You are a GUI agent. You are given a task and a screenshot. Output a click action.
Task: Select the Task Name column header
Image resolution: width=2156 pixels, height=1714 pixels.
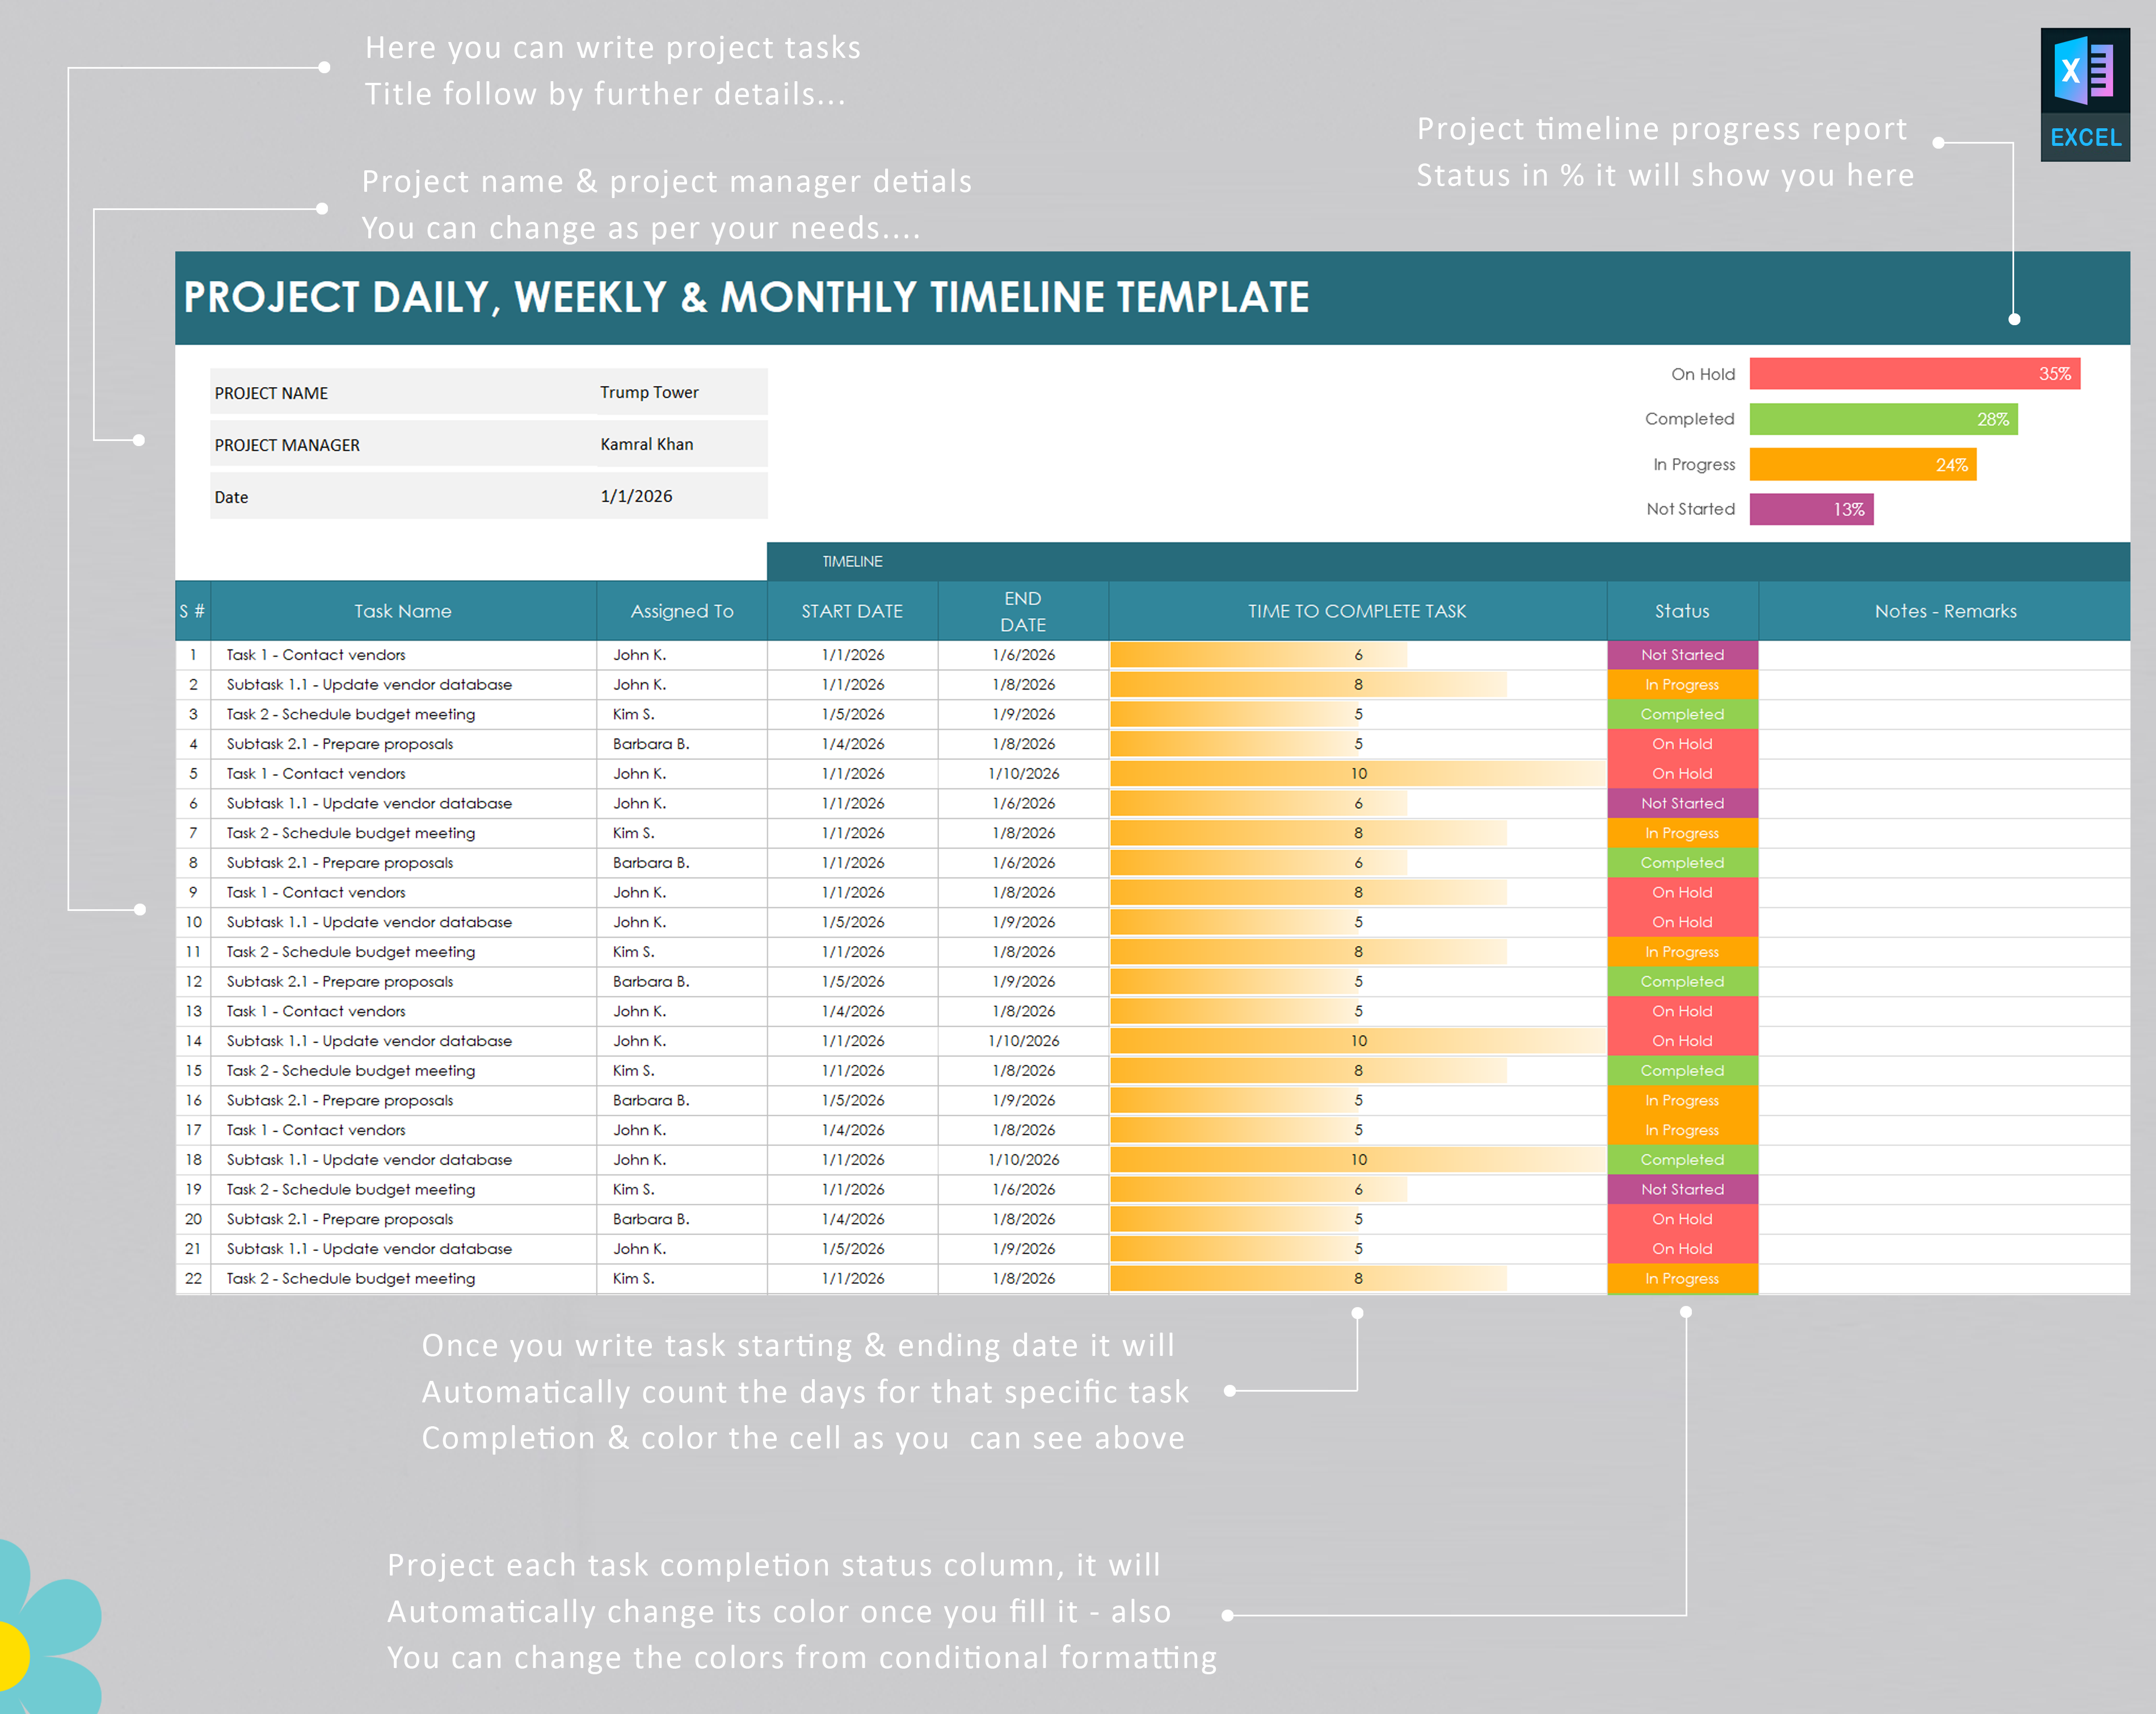point(403,610)
